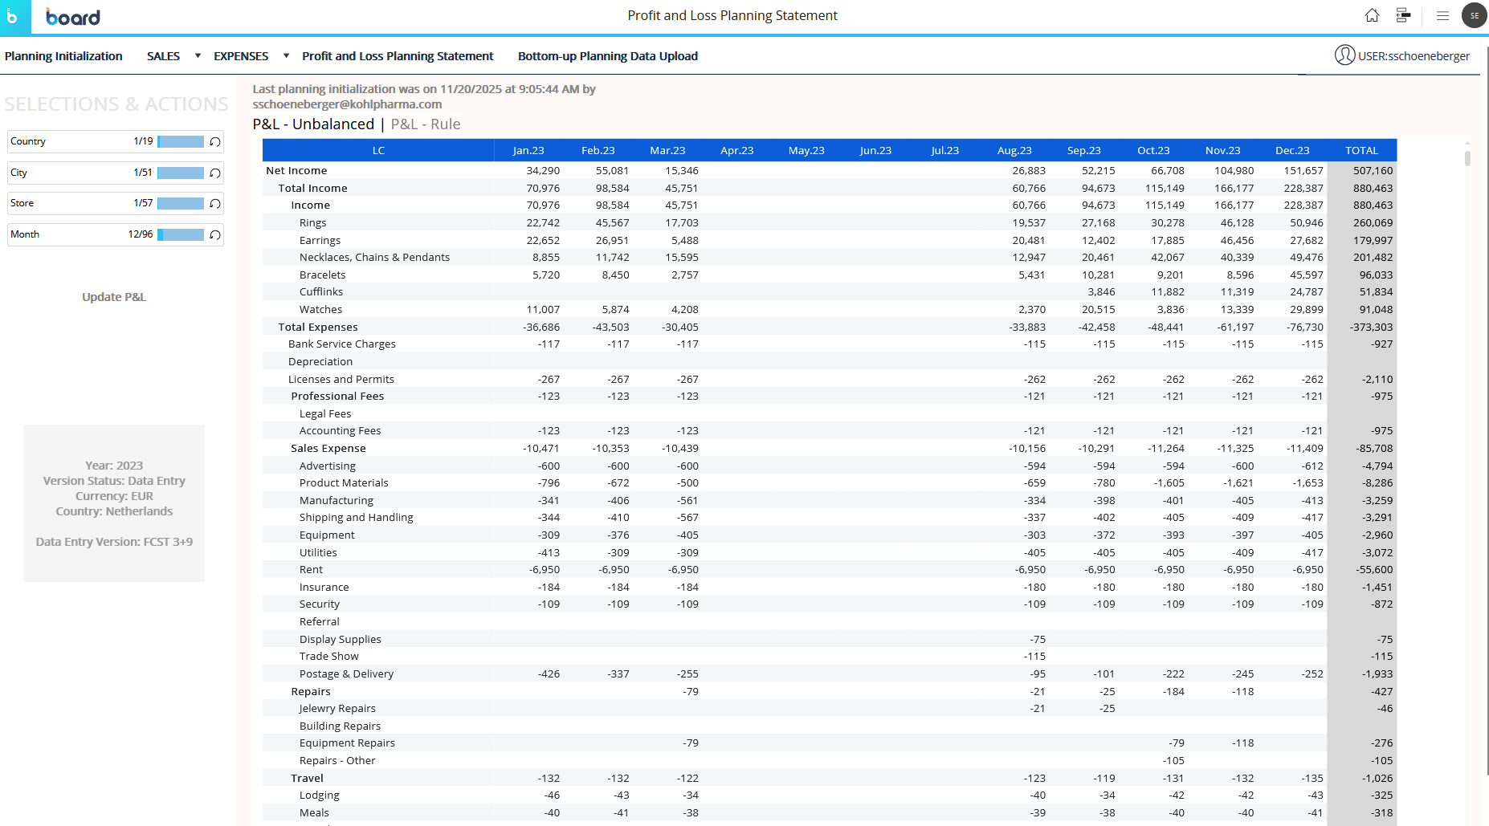Viewport: 1489px width, 826px height.
Task: Open the City selector
Action: (x=115, y=173)
